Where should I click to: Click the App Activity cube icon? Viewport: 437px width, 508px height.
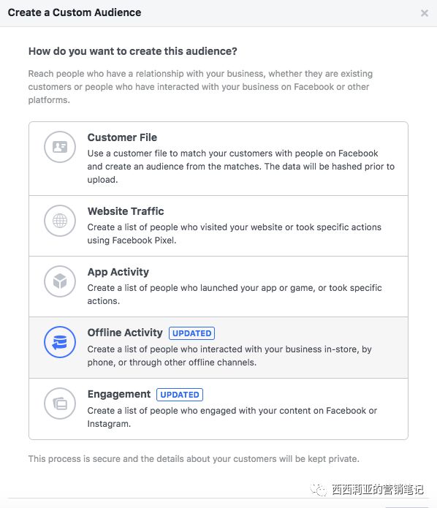(x=60, y=281)
